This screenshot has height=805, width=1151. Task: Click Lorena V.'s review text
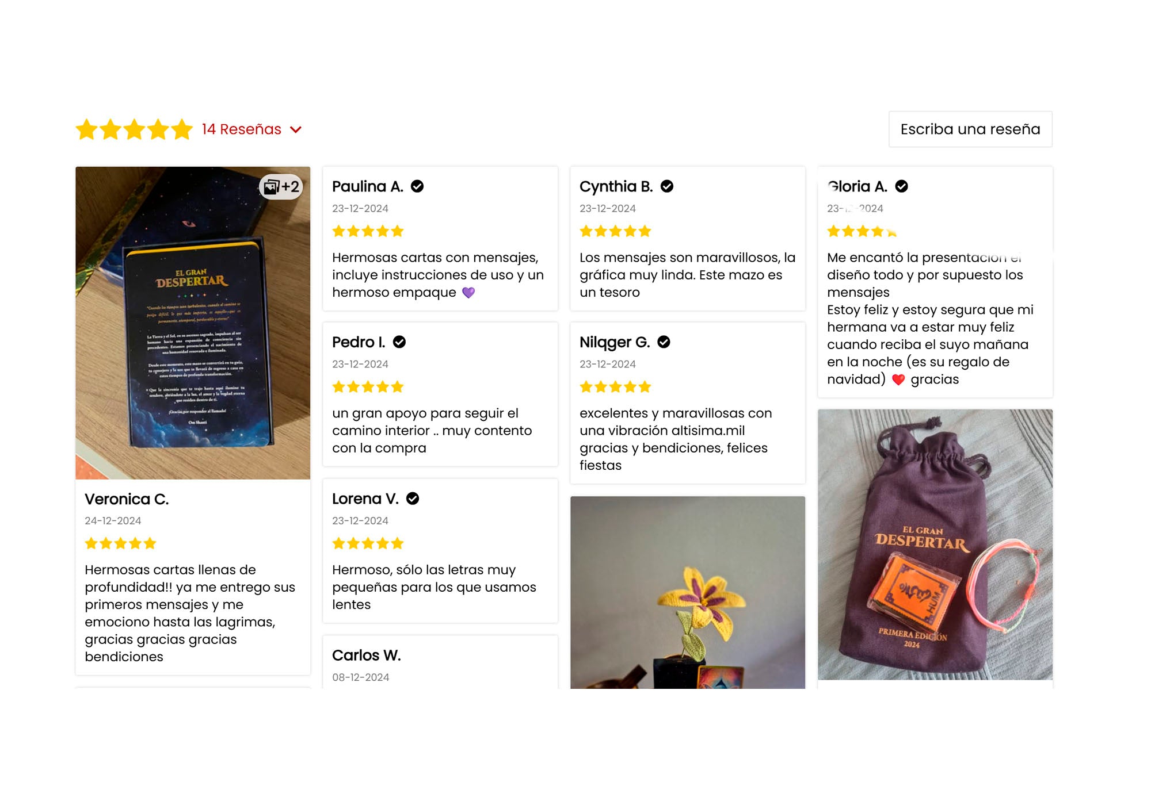tap(434, 587)
